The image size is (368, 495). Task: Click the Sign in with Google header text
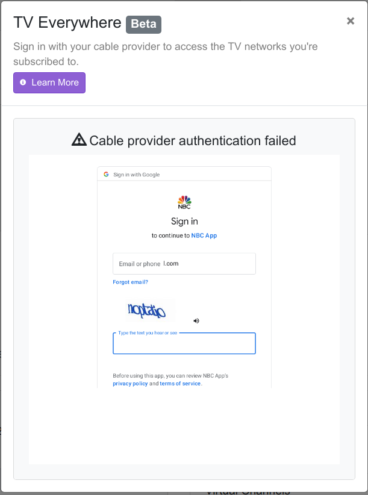tap(137, 175)
